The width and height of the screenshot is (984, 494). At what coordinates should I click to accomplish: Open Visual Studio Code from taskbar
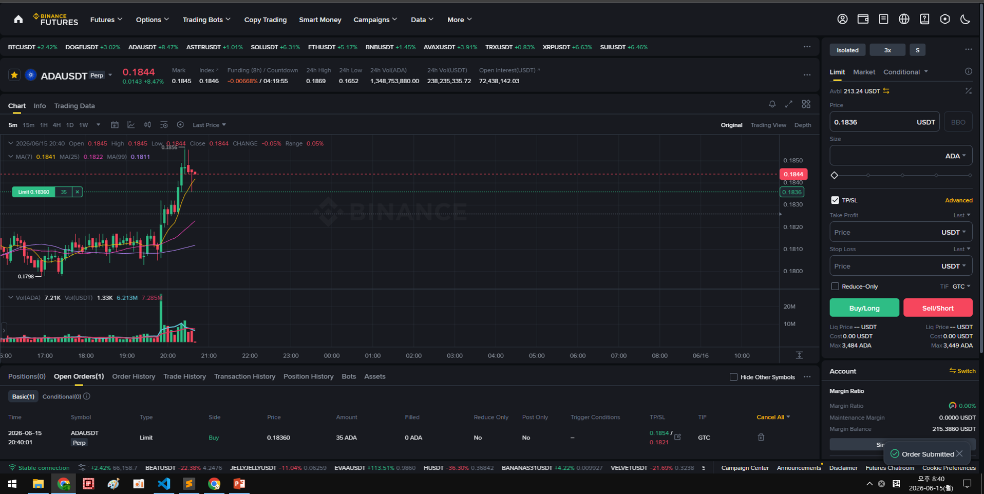[x=164, y=484]
